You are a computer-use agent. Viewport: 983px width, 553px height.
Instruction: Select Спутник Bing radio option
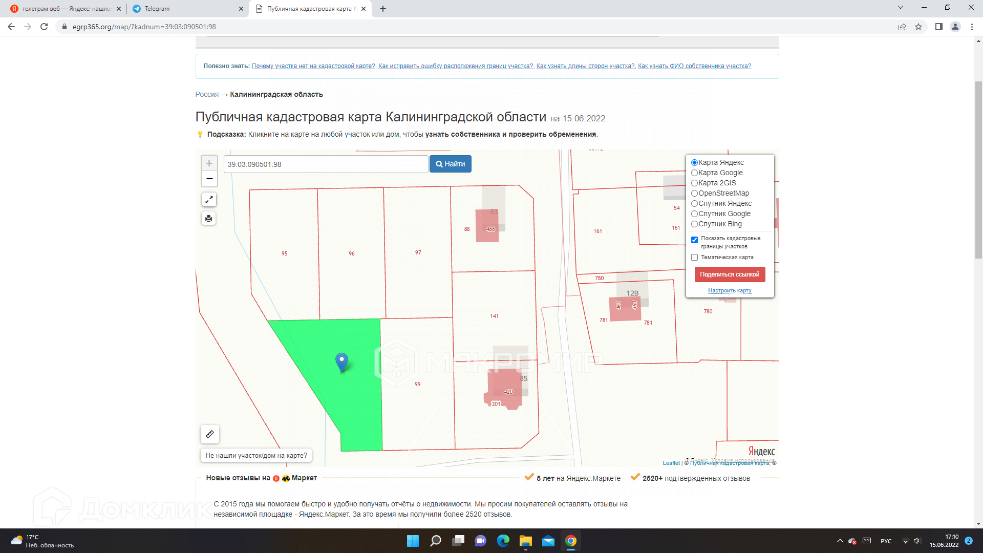(695, 224)
